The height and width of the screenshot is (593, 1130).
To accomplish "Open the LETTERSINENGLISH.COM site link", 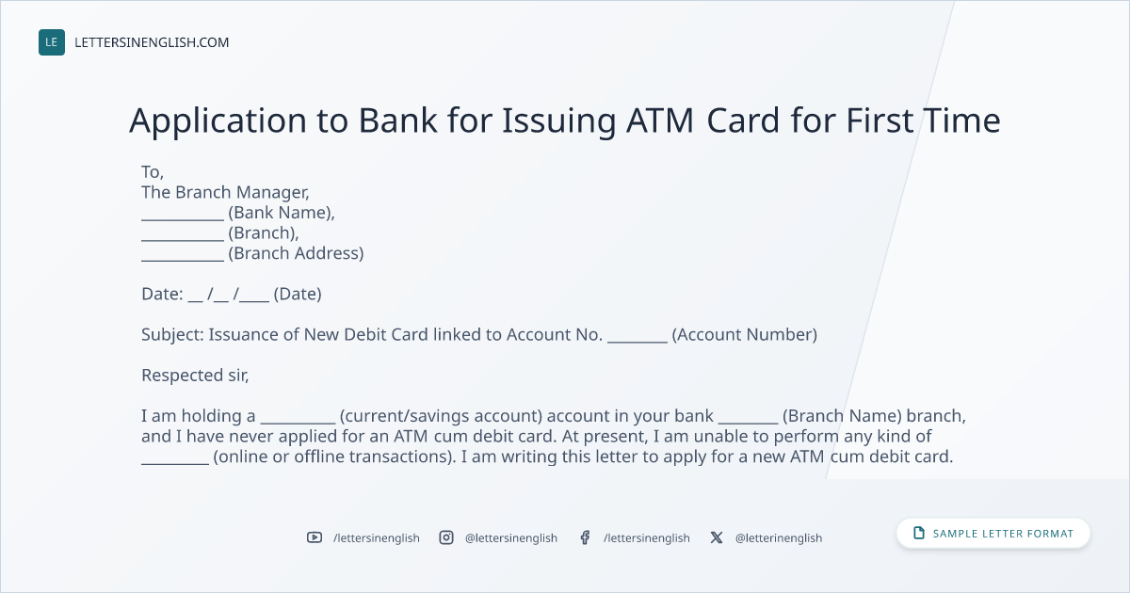I will coord(152,42).
